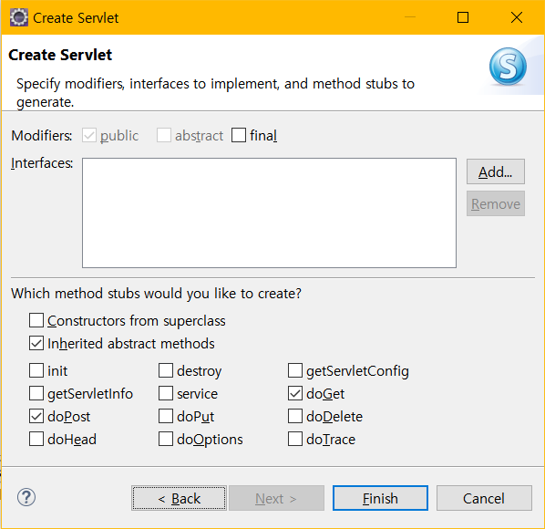This screenshot has height=529, width=545.
Task: Uncheck Inherited abstract methods
Action: [36, 343]
